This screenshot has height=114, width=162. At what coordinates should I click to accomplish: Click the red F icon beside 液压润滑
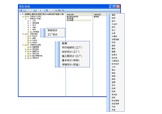pos(31,23)
